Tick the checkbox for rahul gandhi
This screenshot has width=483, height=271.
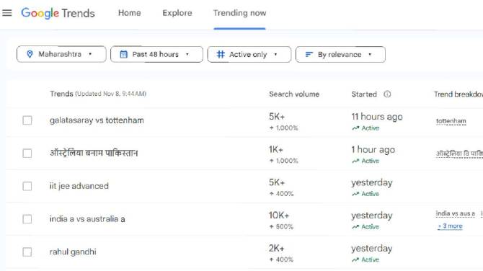[x=27, y=252]
